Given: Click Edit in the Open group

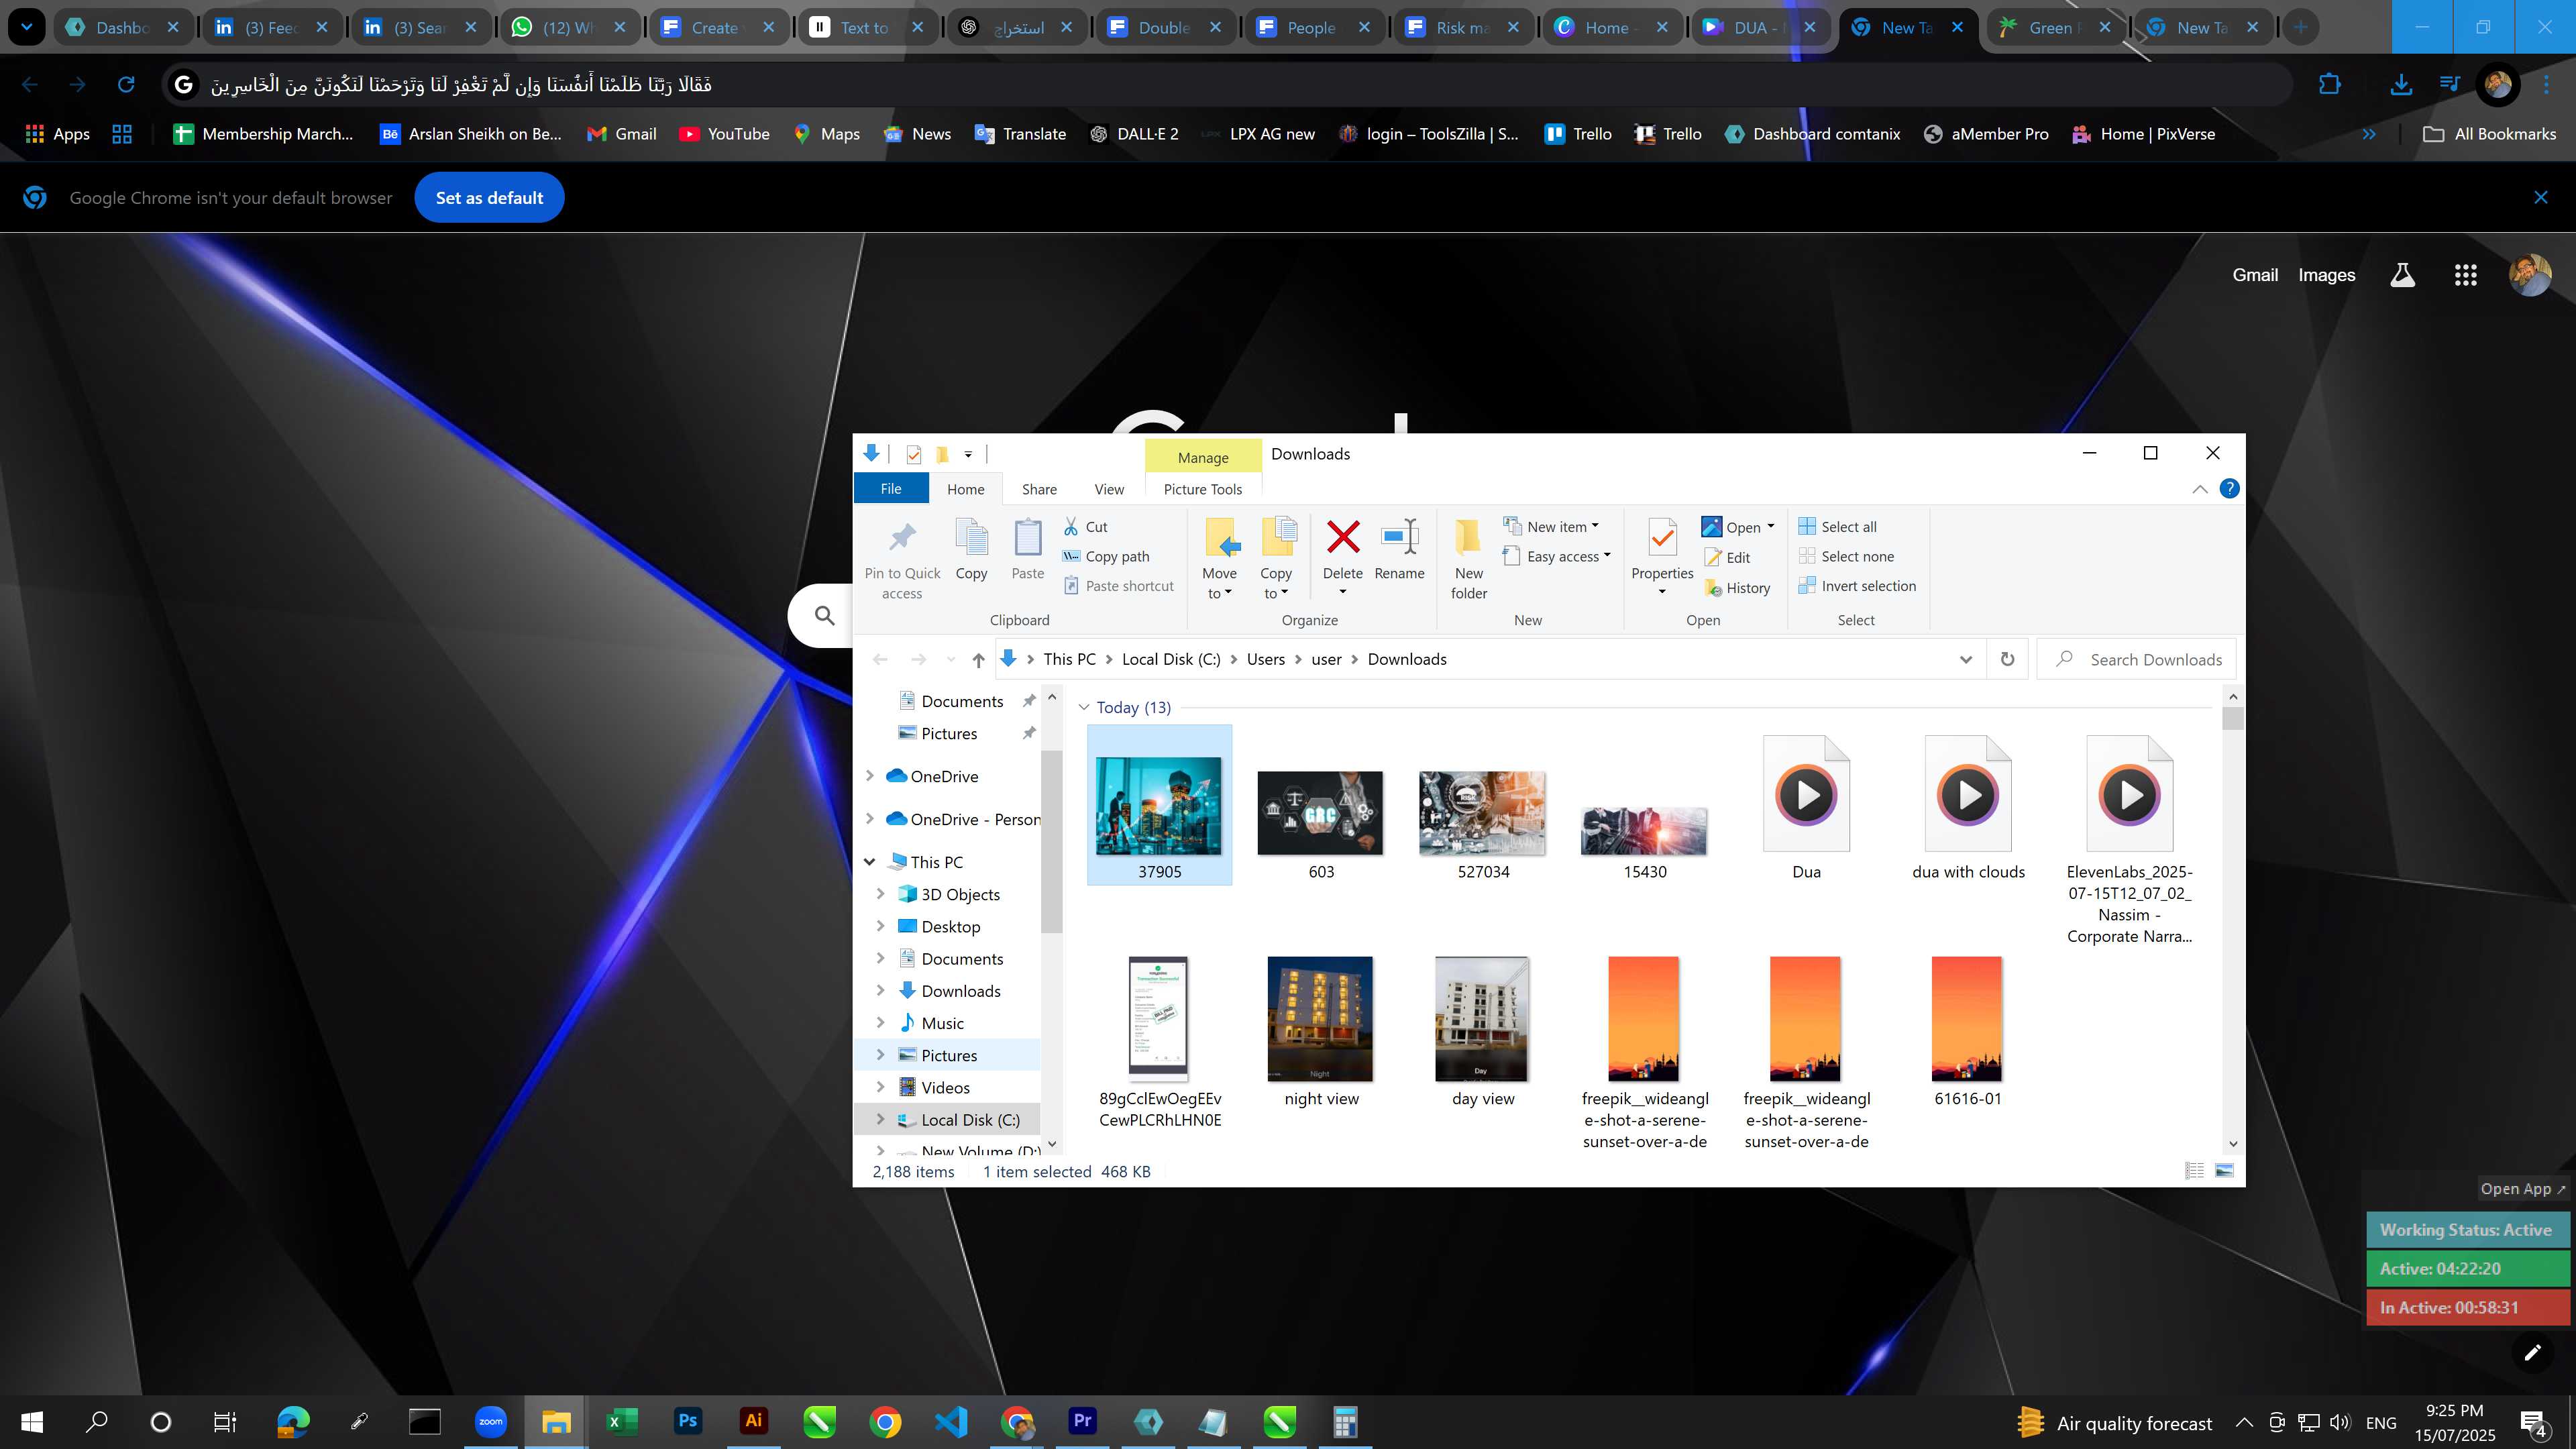Looking at the screenshot, I should tap(1727, 558).
